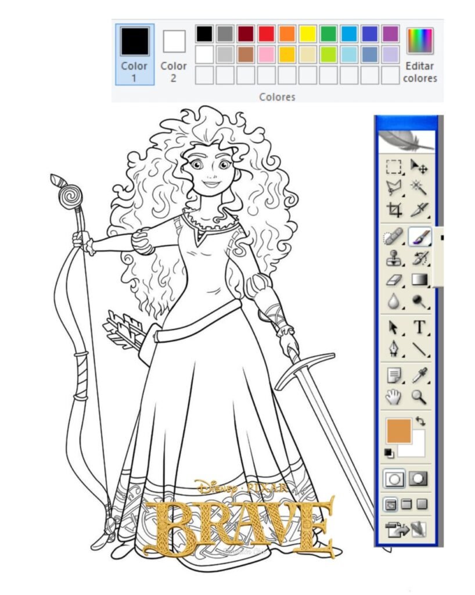This screenshot has width=475, height=595.
Task: Select the Clone Stamp tool
Action: pyautogui.click(x=394, y=259)
